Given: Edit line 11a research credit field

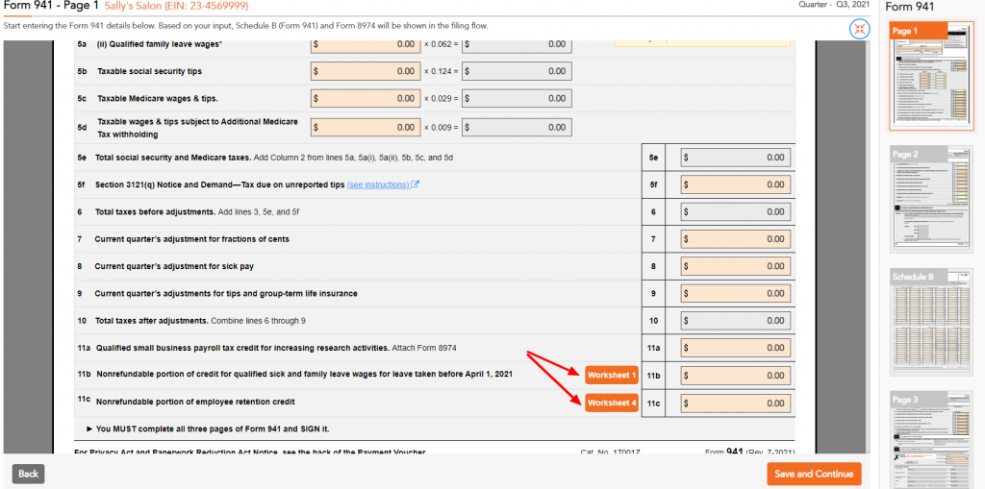Looking at the screenshot, I should point(736,348).
